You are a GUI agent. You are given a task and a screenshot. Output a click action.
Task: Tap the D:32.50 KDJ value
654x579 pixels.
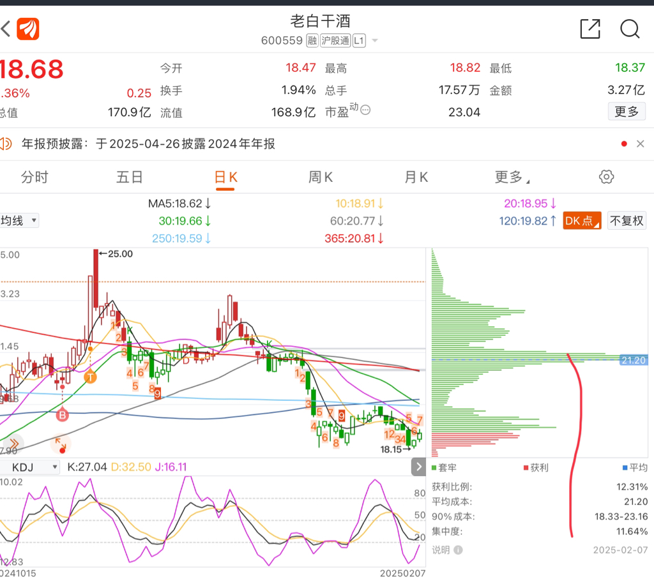point(131,467)
